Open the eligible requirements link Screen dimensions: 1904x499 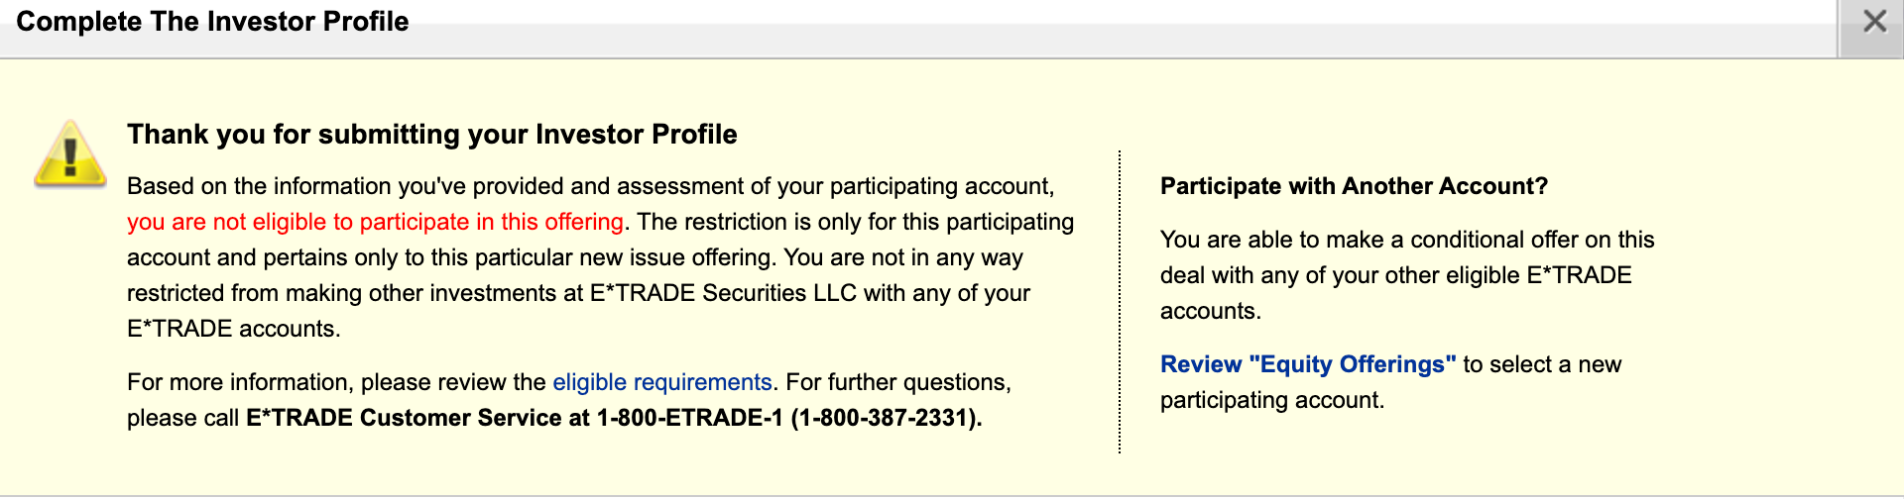coord(661,382)
